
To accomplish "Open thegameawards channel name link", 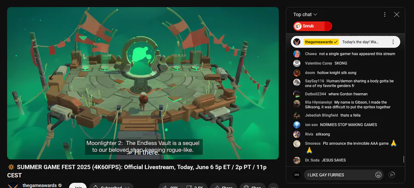I will coord(40,185).
